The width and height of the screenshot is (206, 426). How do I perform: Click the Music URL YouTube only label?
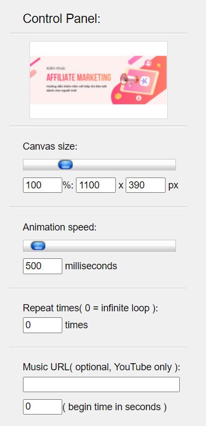coord(102,368)
